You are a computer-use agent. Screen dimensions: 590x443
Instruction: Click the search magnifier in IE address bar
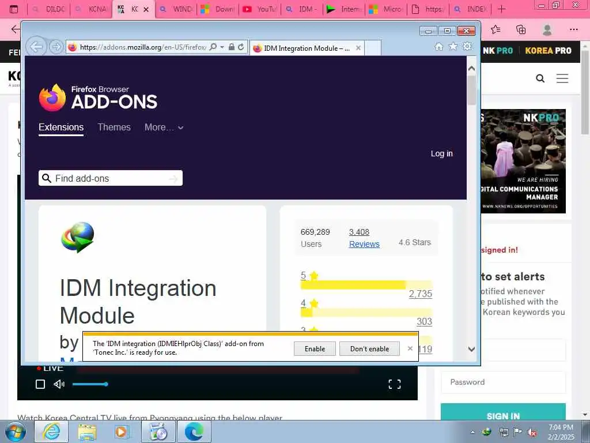(x=213, y=47)
